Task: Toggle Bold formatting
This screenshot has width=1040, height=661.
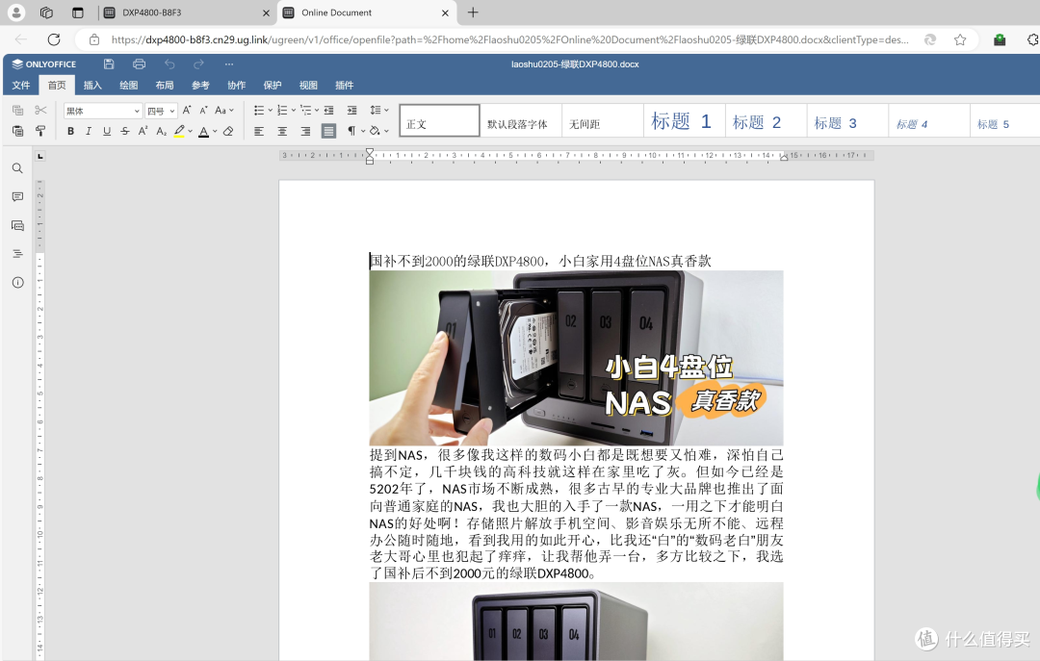Action: (70, 131)
